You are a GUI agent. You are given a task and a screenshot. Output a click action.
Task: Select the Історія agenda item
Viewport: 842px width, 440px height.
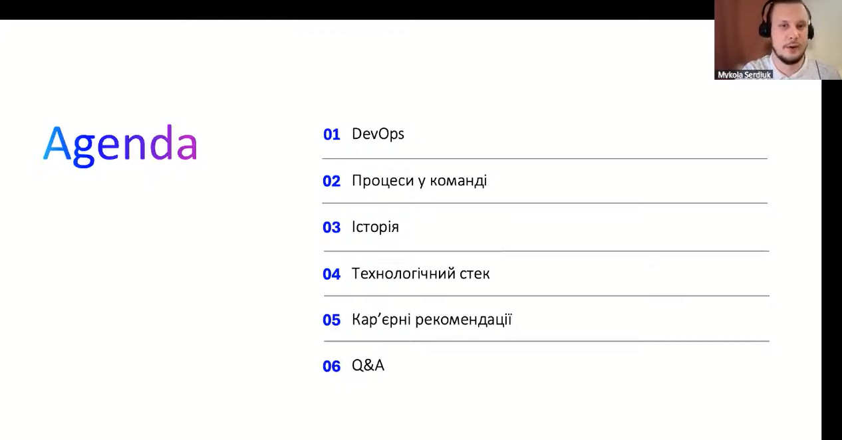(375, 227)
